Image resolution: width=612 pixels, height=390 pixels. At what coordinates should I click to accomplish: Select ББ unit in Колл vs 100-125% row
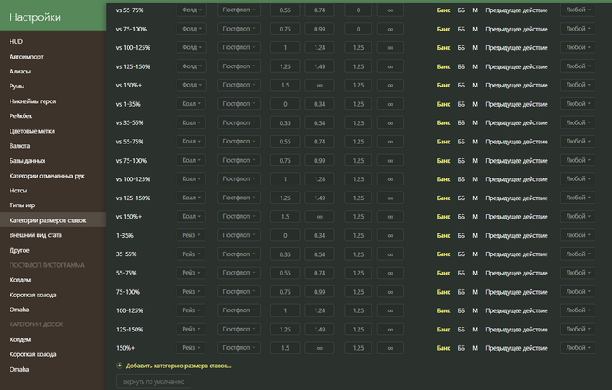(x=462, y=179)
